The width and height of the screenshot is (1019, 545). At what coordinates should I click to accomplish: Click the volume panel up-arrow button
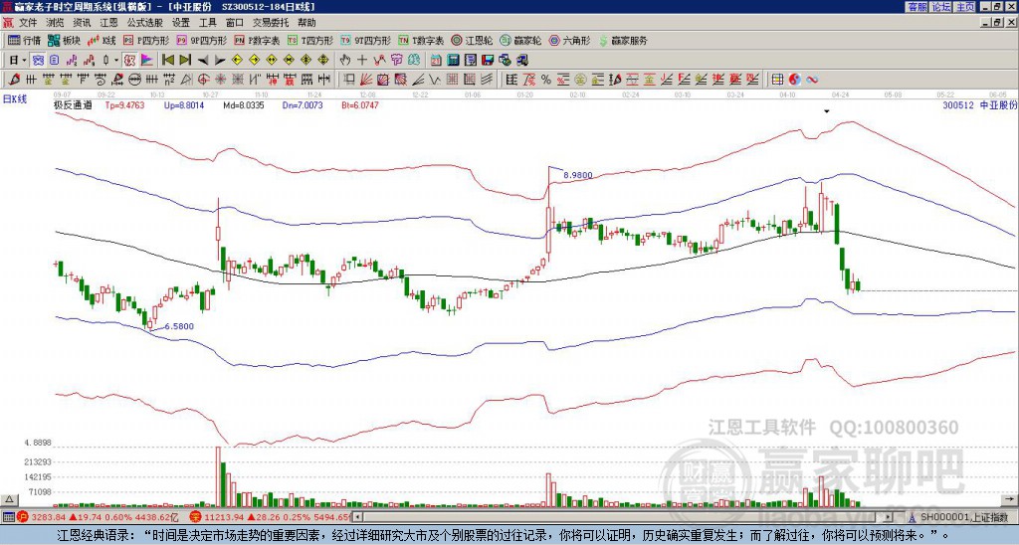click(x=10, y=499)
